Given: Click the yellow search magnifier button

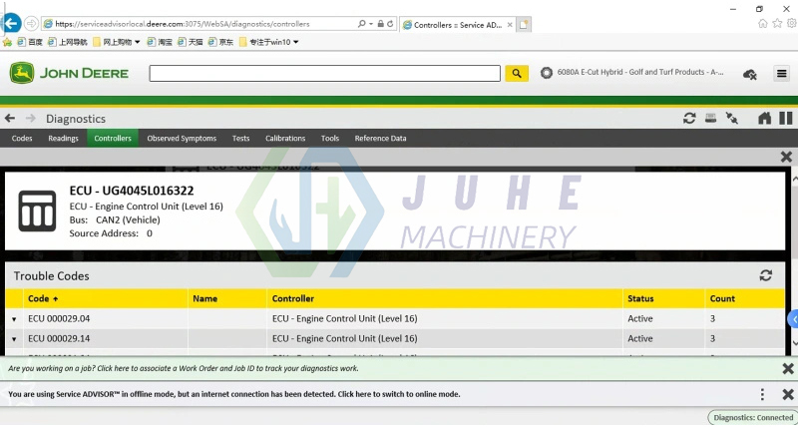Looking at the screenshot, I should (516, 73).
